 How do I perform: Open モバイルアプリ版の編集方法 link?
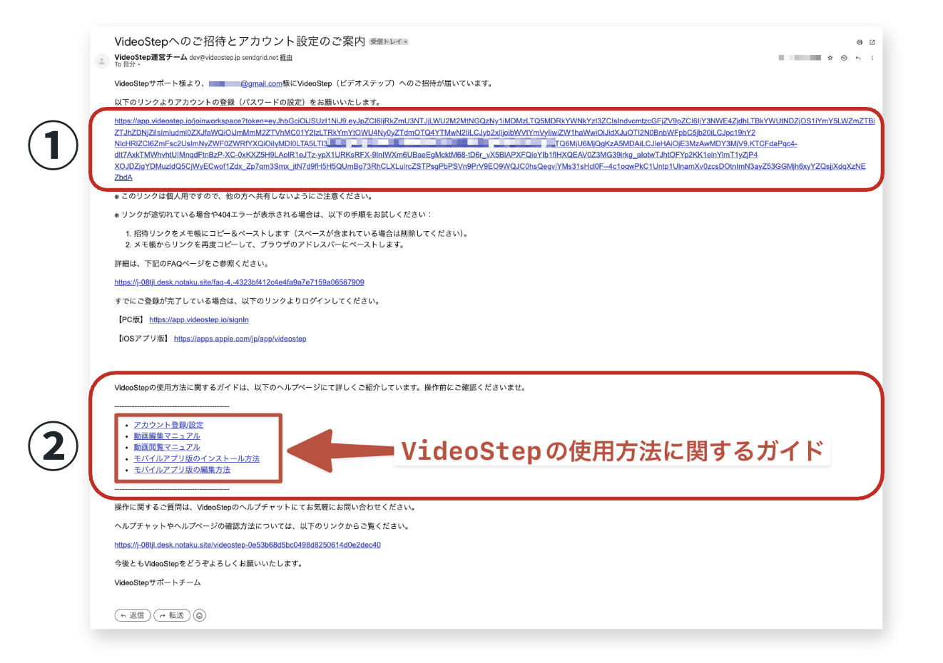click(x=182, y=471)
